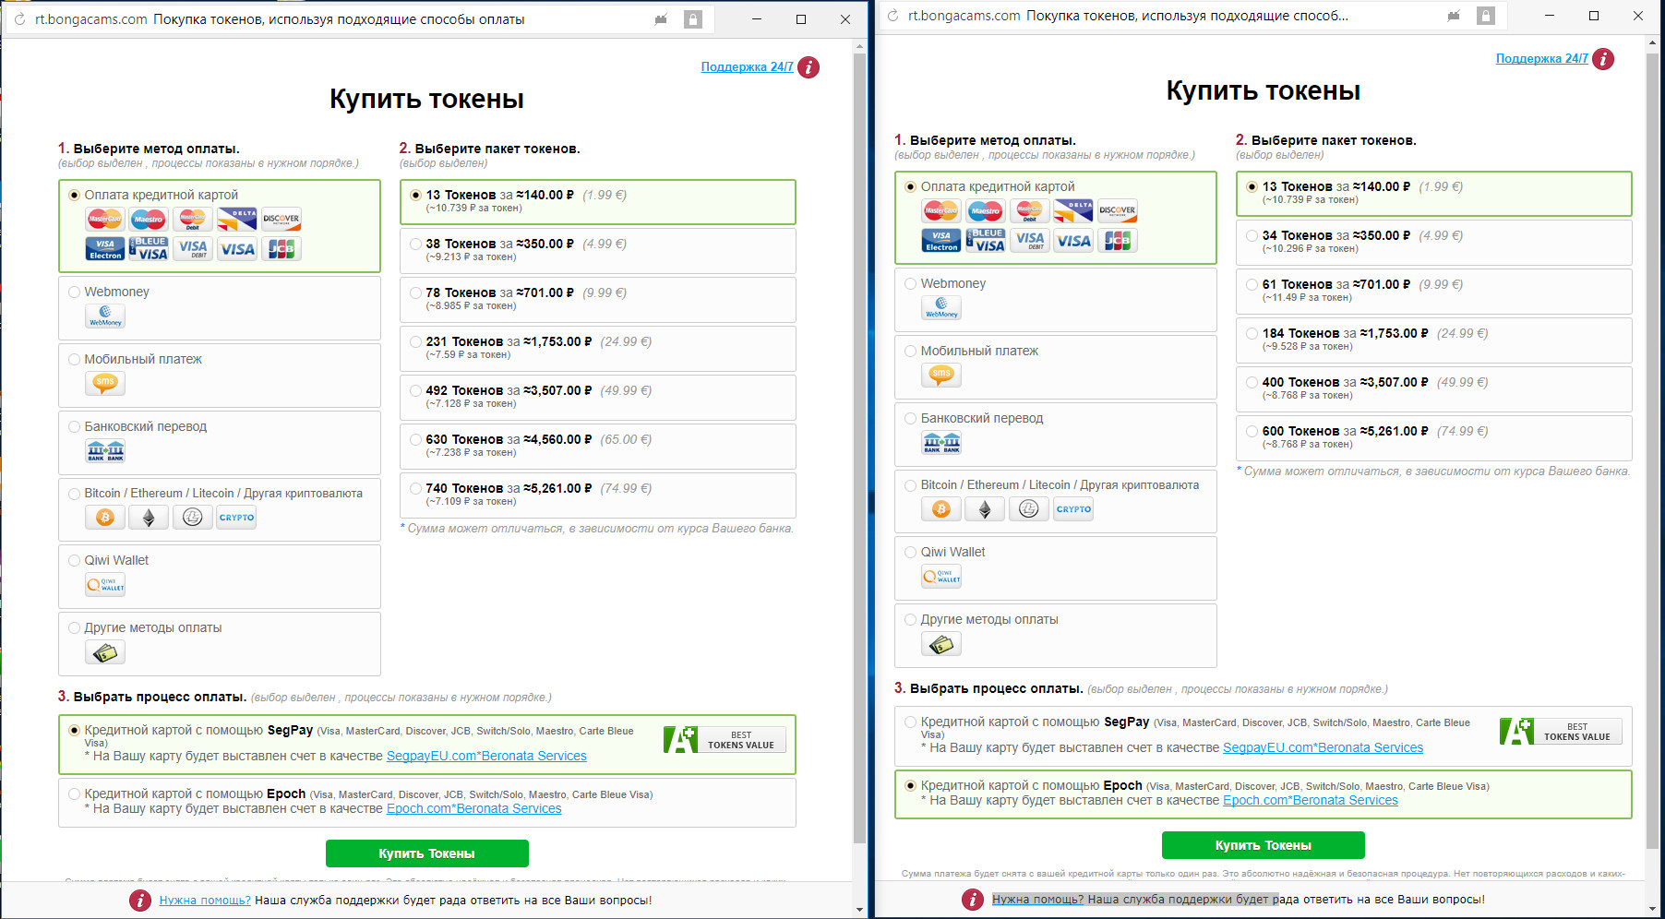
Task: Select Webmoney payment method in left window
Action: [x=75, y=292]
